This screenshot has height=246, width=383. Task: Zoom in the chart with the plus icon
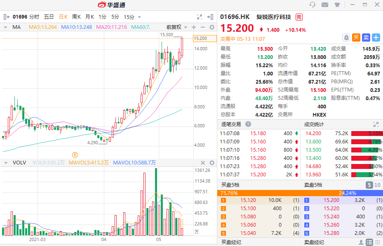(194, 27)
